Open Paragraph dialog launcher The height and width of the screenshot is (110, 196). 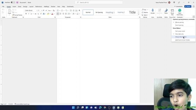pos(81,17)
